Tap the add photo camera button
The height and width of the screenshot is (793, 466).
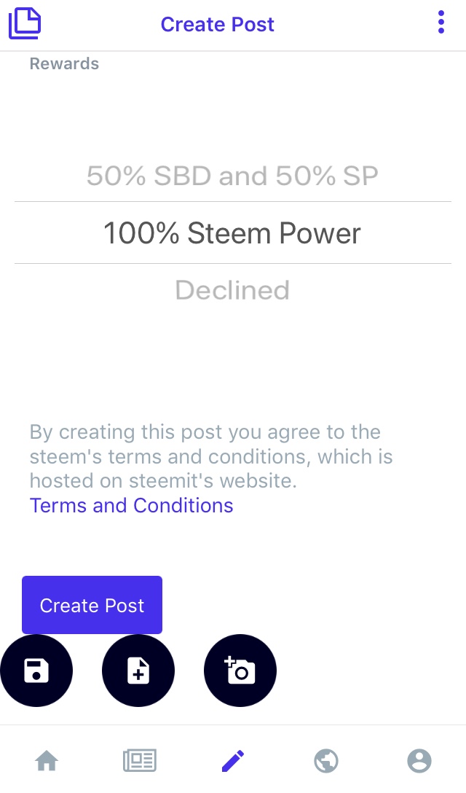(x=240, y=671)
